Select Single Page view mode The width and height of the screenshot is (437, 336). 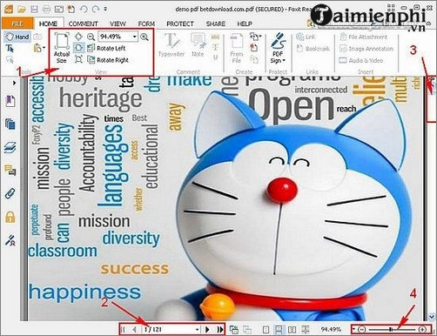click(266, 330)
